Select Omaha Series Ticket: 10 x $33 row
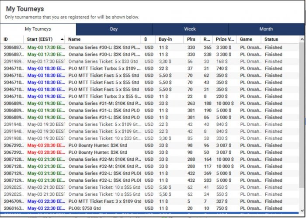The width and height of the screenshot is (306, 218). 150,138
